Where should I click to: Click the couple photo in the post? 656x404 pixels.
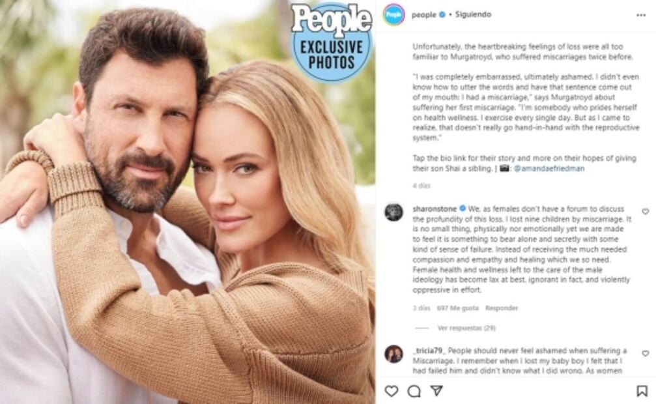pyautogui.click(x=188, y=202)
